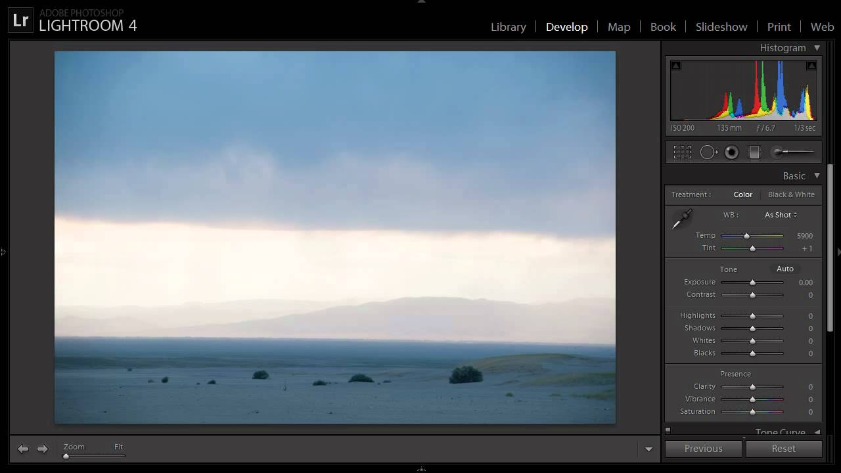Image resolution: width=841 pixels, height=473 pixels.
Task: Click the Presence section label
Action: point(735,374)
